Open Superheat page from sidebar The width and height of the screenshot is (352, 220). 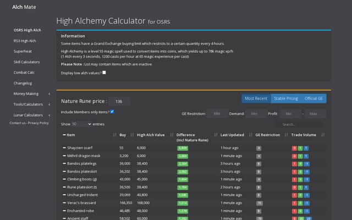point(23,51)
